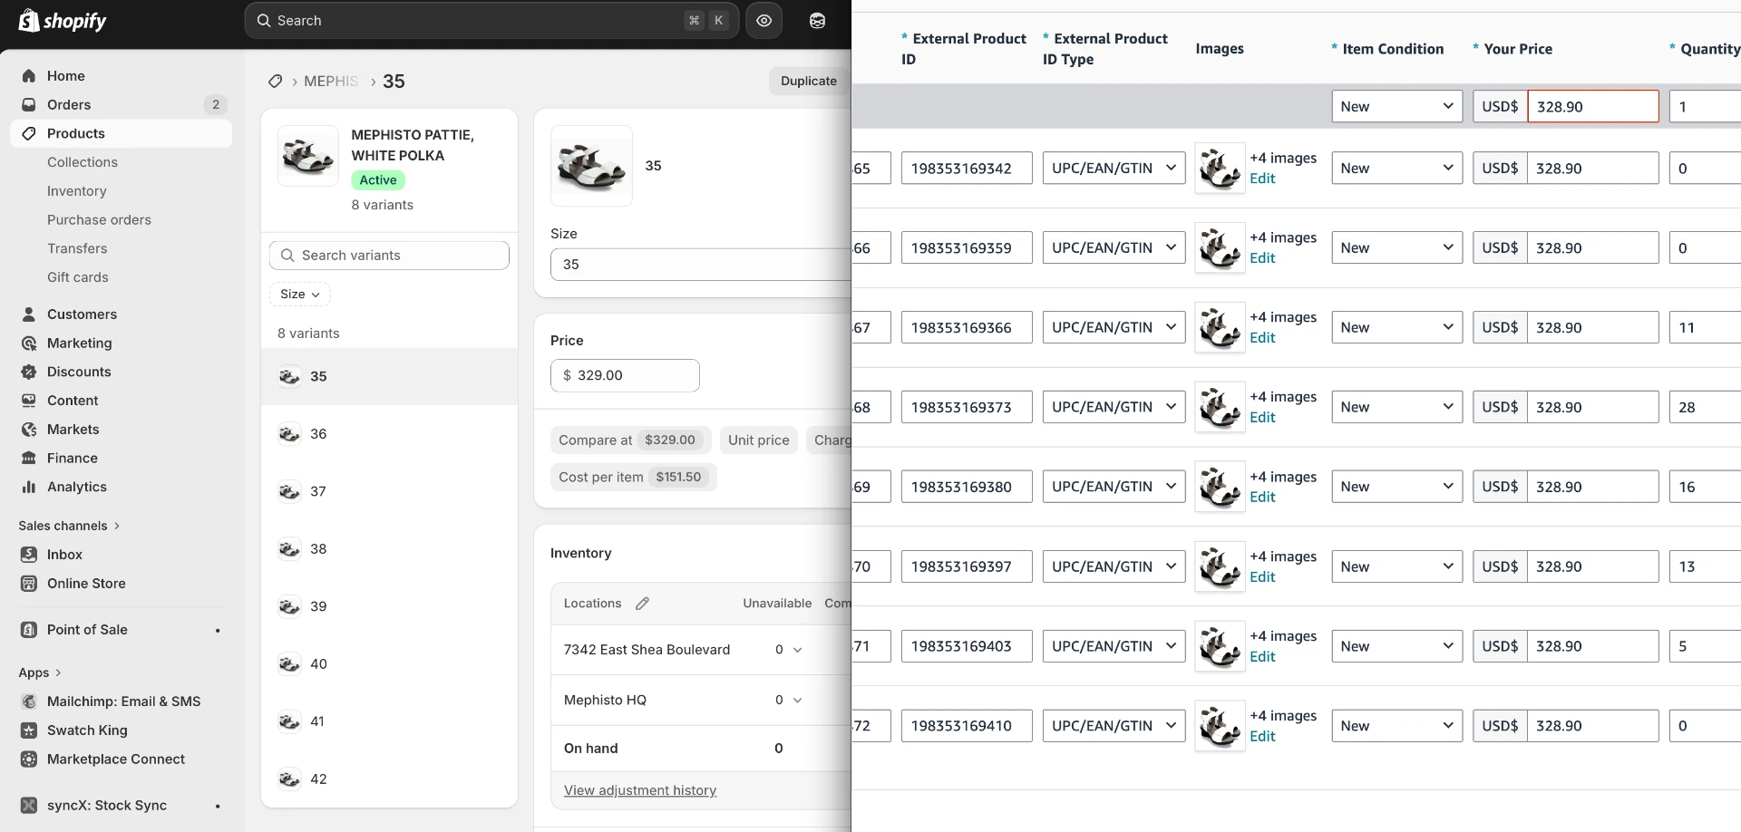Click the Duplicate button
1741x832 pixels.
click(809, 81)
